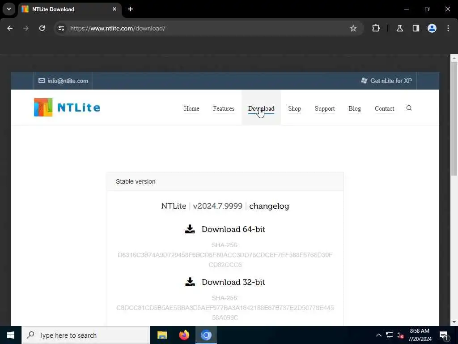Click the Chrome taskbar icon

pyautogui.click(x=206, y=335)
